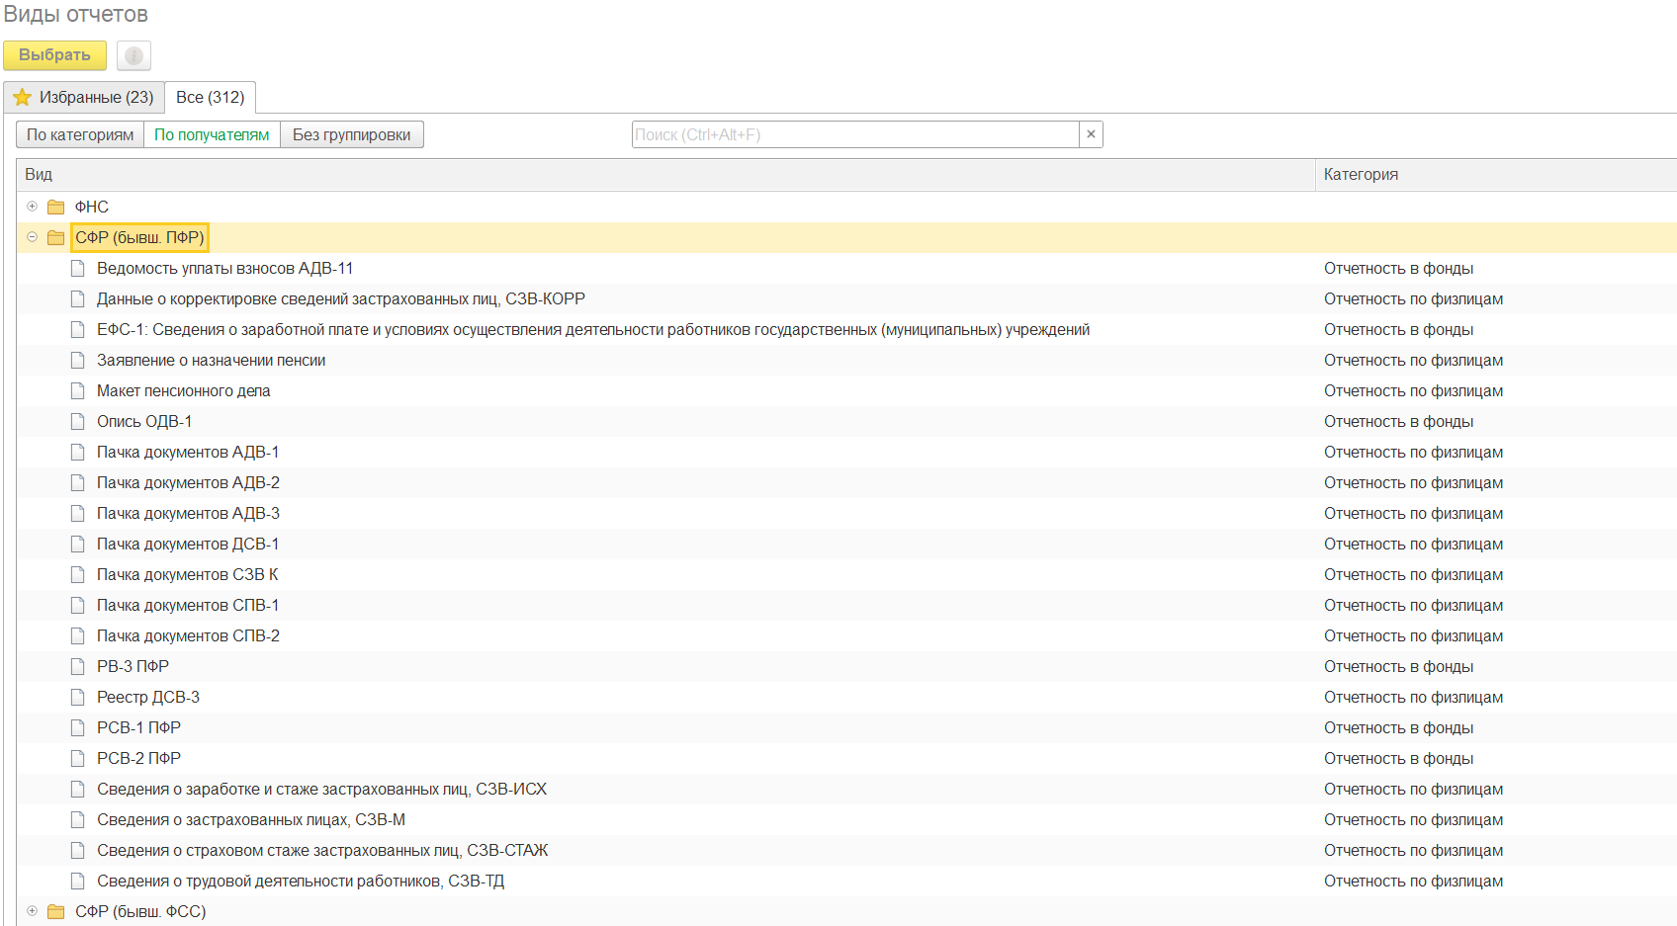Select the СФР (бывш. ПФР) row label

click(x=139, y=237)
